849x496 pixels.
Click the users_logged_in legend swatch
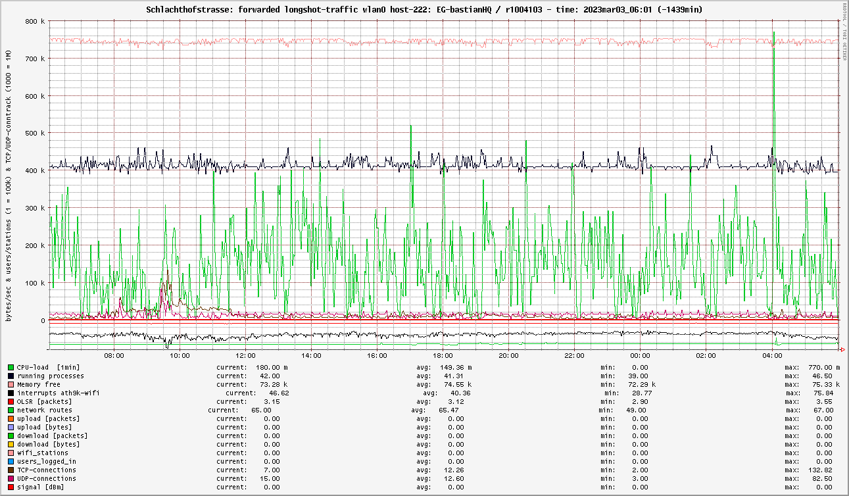tap(11, 461)
